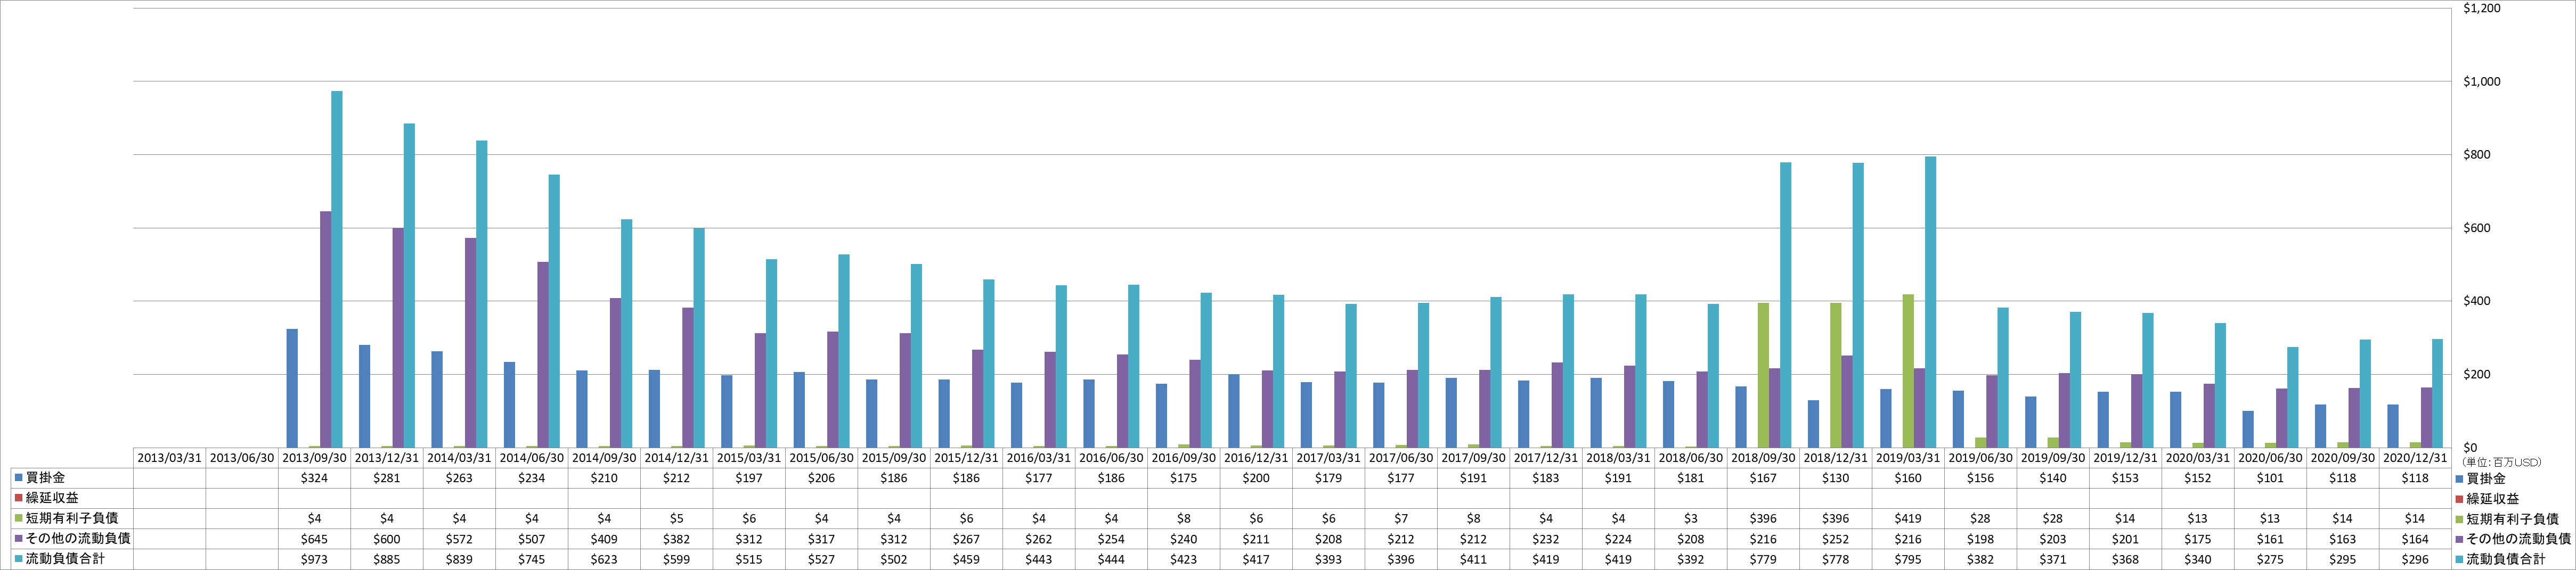Select the $973 cell in 流動負債合計 row

[x=314, y=559]
